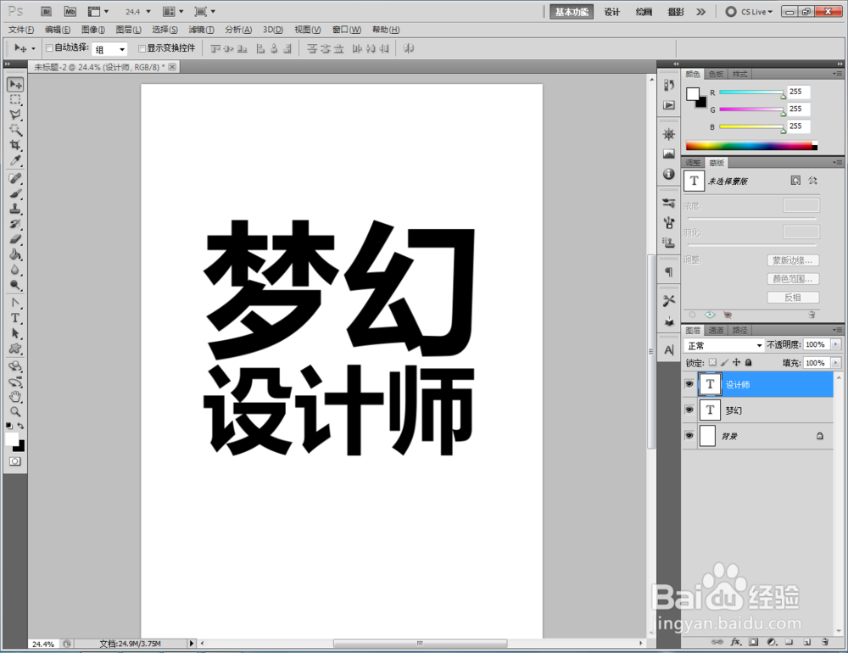The height and width of the screenshot is (653, 848).
Task: Select the Dodge tool
Action: (x=15, y=285)
